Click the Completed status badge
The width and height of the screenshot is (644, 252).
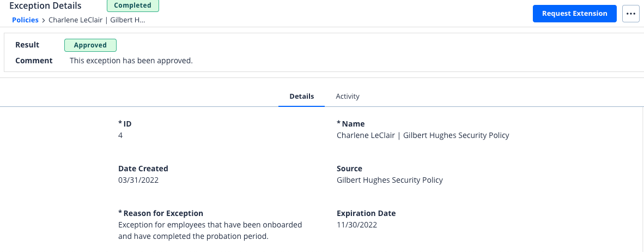pos(132,5)
